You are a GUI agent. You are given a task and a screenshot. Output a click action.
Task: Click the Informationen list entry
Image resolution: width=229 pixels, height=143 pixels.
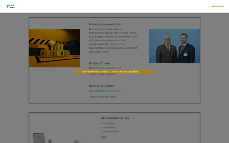(111, 132)
